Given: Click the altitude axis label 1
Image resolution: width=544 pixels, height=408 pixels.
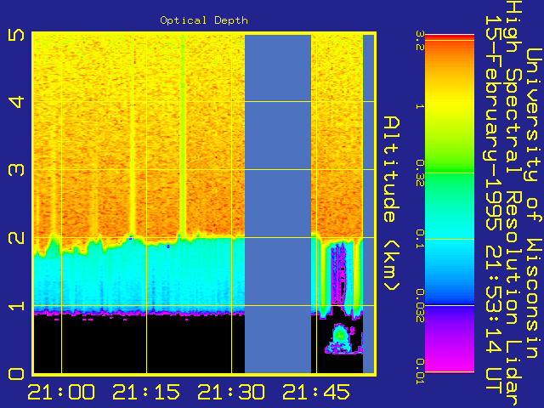Looking at the screenshot, I should [x=16, y=306].
